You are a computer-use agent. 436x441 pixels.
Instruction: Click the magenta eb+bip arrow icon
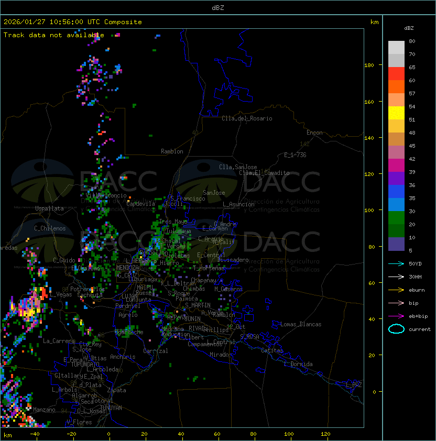396,316
